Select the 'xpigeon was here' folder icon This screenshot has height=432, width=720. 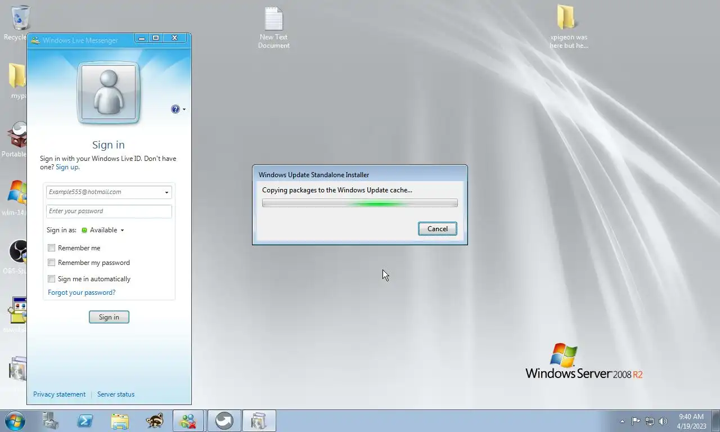[568, 28]
